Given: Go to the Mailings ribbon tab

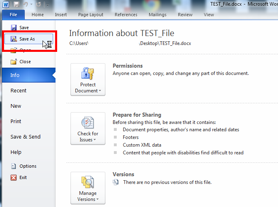Looking at the screenshot, I should (157, 15).
